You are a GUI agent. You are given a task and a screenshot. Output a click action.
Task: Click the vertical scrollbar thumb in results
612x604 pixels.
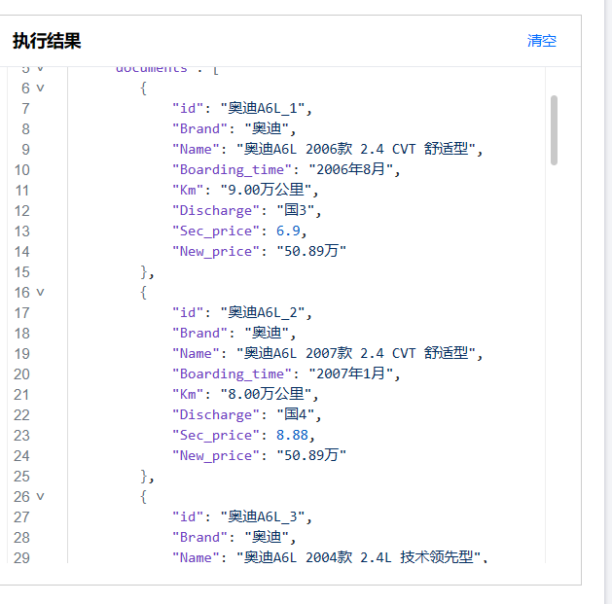click(554, 130)
